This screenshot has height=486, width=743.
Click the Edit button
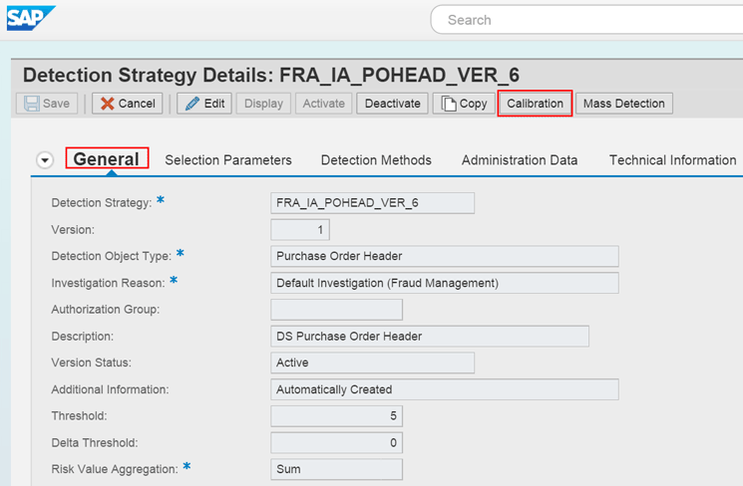(204, 104)
